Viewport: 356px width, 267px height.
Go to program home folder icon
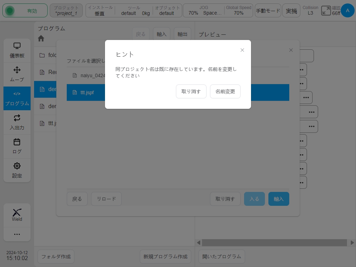[x=41, y=38]
